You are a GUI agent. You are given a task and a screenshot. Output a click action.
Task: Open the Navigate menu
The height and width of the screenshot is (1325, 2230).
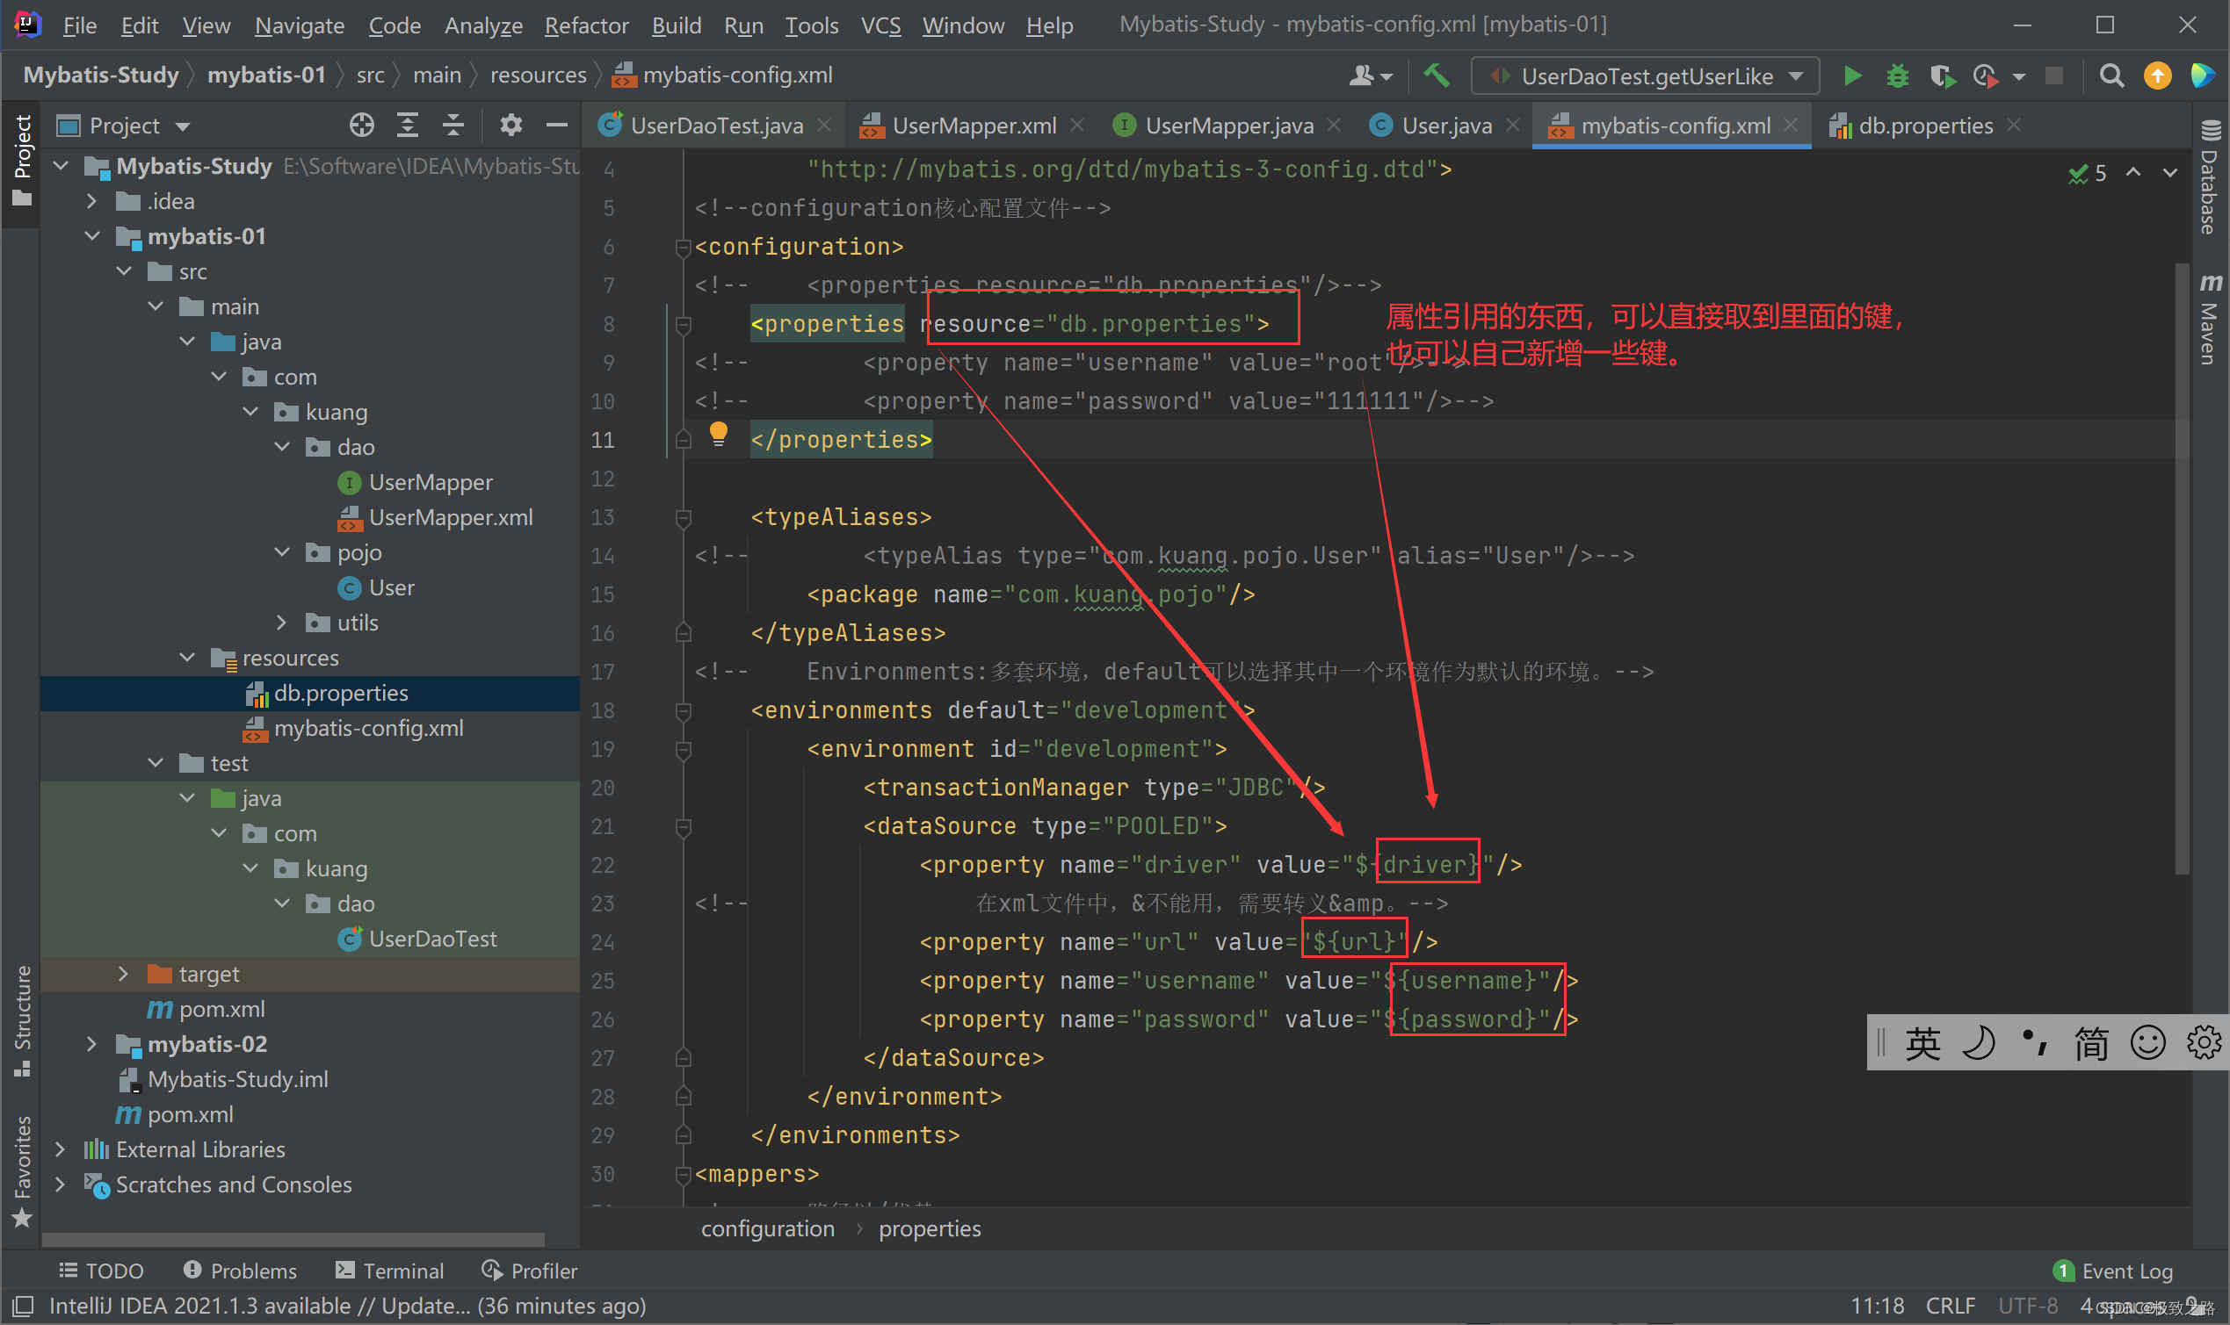(x=300, y=25)
